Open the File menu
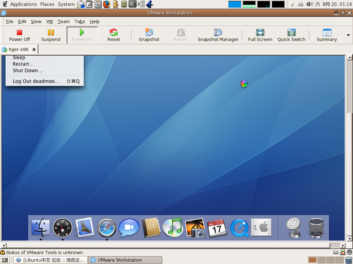Viewport: 353px width, 264px height. (9, 22)
